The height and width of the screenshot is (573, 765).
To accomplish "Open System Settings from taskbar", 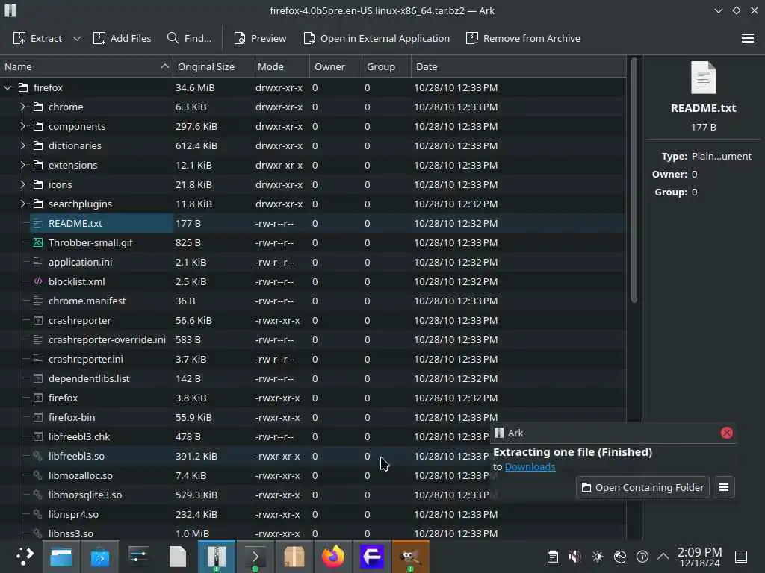I will [138, 557].
